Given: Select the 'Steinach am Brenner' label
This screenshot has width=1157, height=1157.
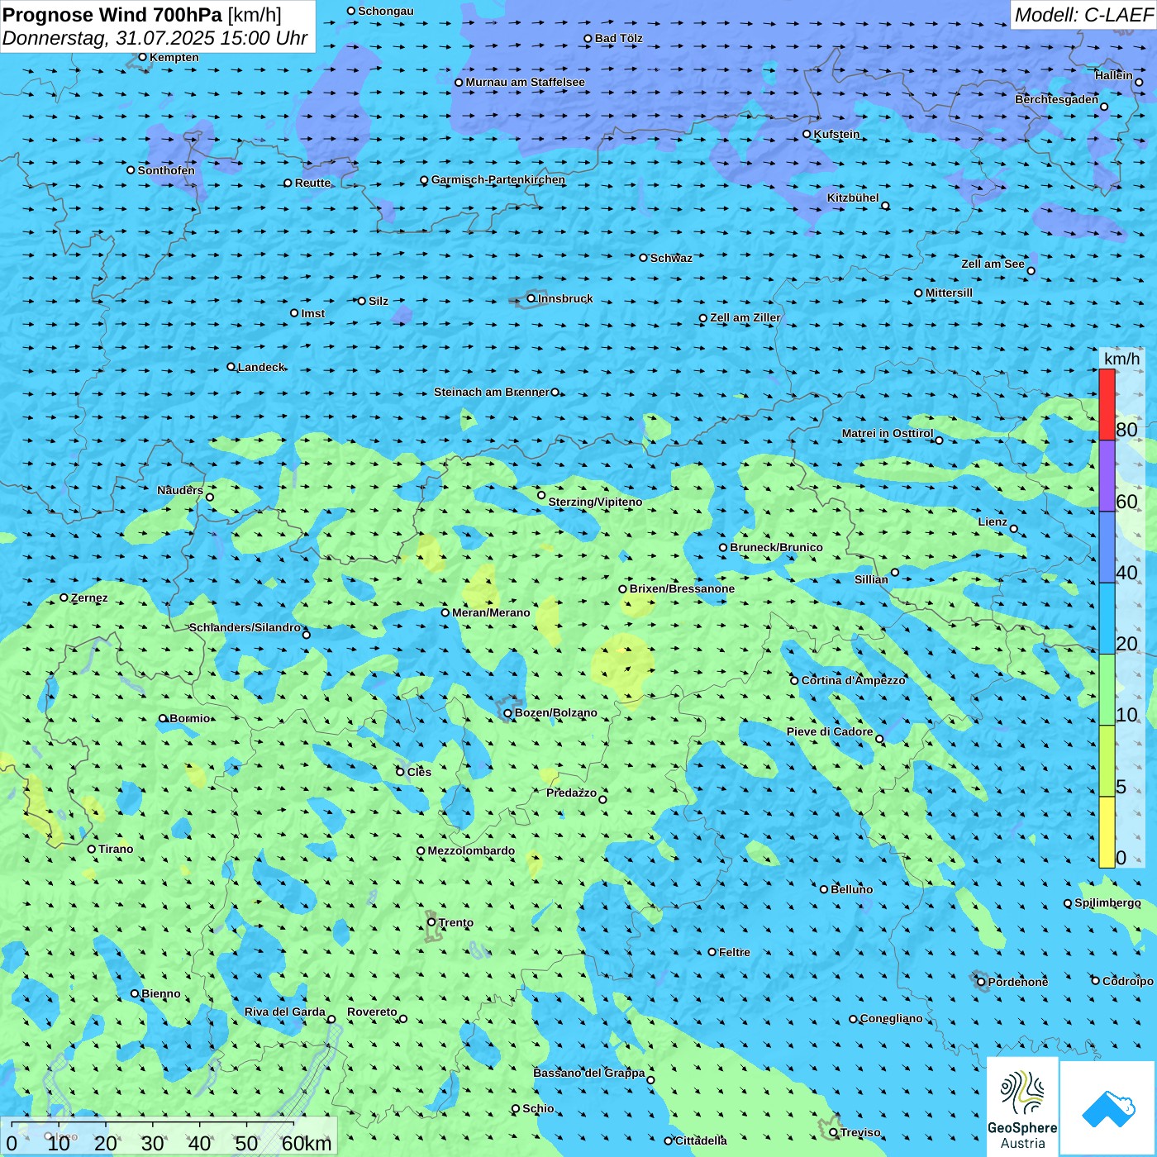Looking at the screenshot, I should pyautogui.click(x=492, y=392).
